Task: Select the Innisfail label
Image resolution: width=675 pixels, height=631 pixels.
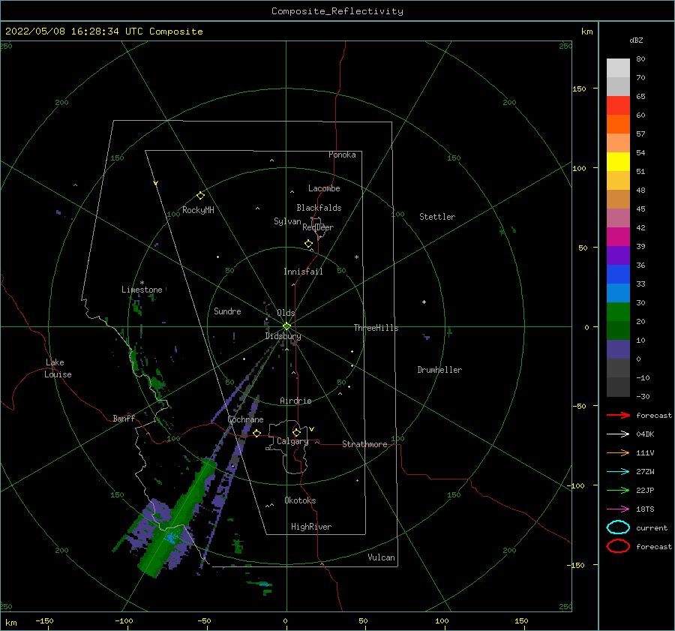Action: pyautogui.click(x=303, y=272)
